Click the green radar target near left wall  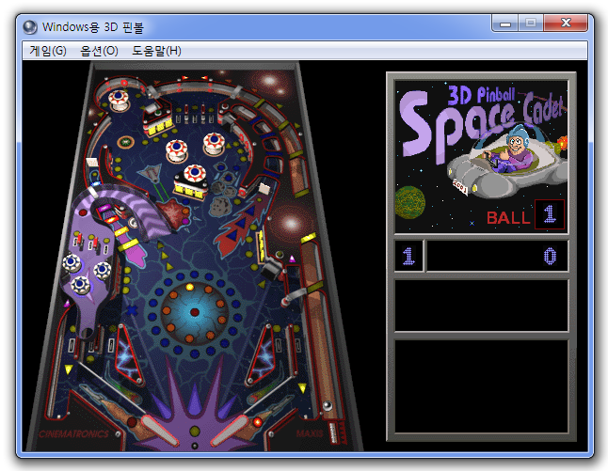[125, 142]
